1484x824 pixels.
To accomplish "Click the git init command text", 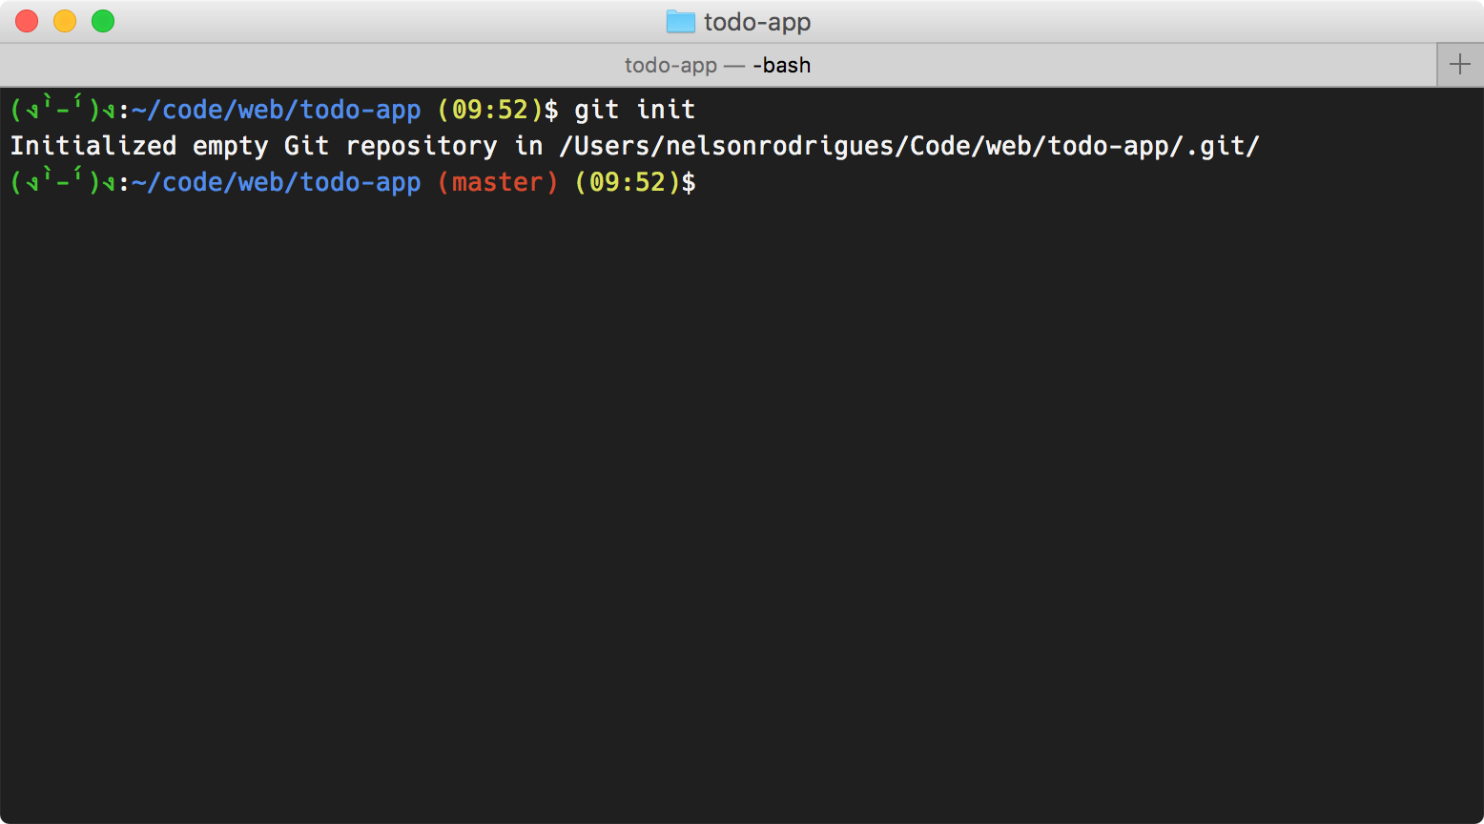I will [x=635, y=109].
